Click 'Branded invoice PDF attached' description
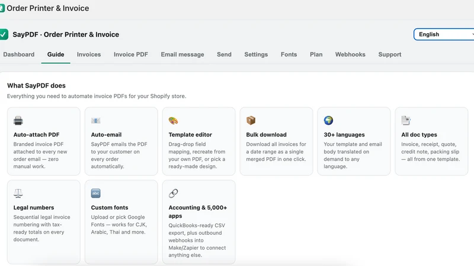Screen dimensions: 474x266 [x=40, y=155]
